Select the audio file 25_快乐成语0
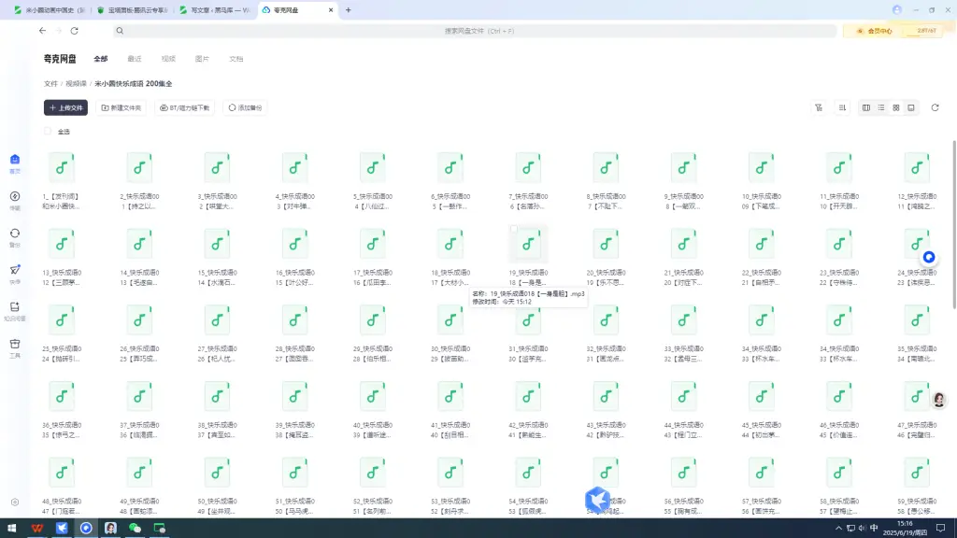The height and width of the screenshot is (538, 957). [x=61, y=333]
